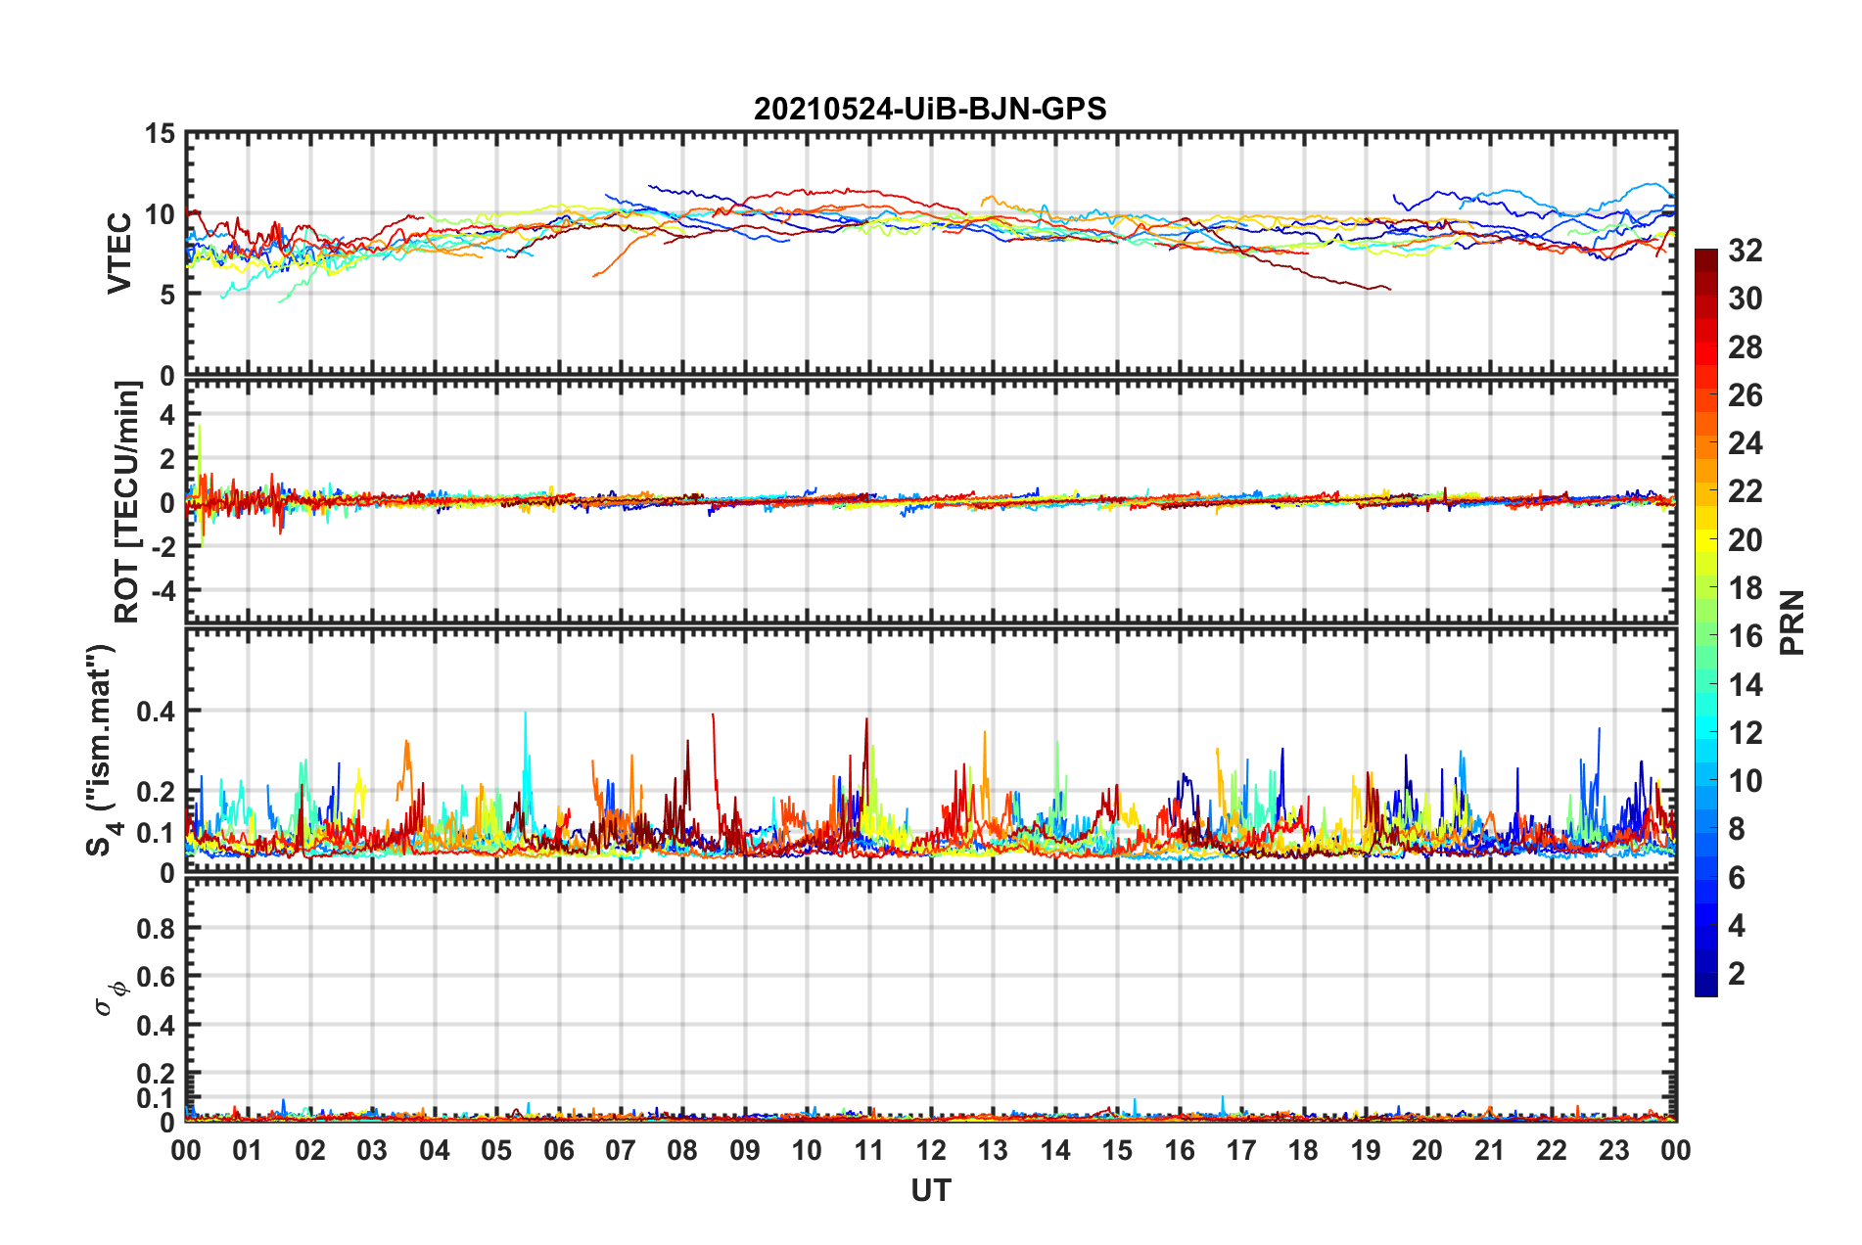Click colorbar tick label 4
The width and height of the screenshot is (1862, 1245).
click(x=1737, y=926)
